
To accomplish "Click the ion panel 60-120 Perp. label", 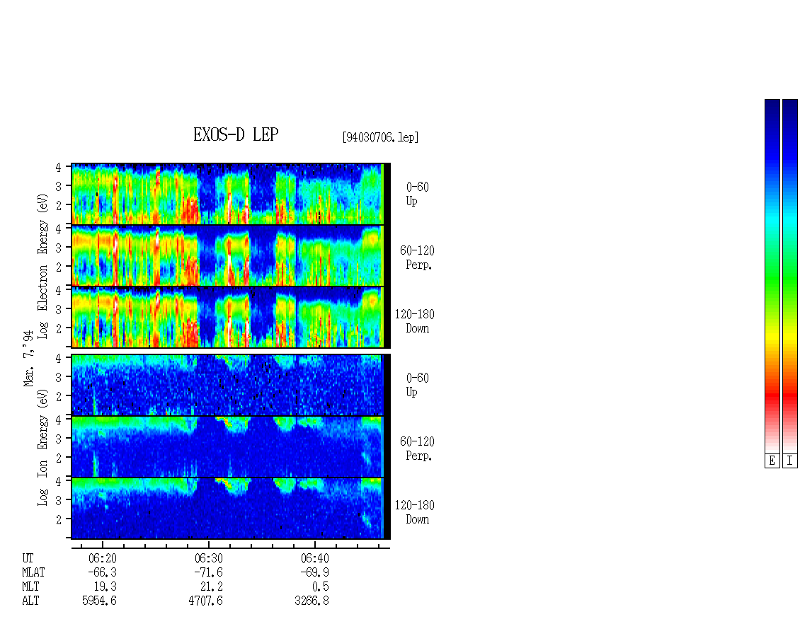I will point(417,449).
